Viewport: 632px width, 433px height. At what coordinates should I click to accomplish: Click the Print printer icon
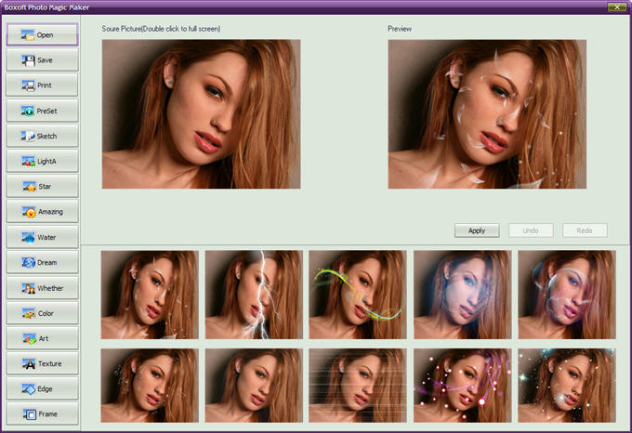28,85
